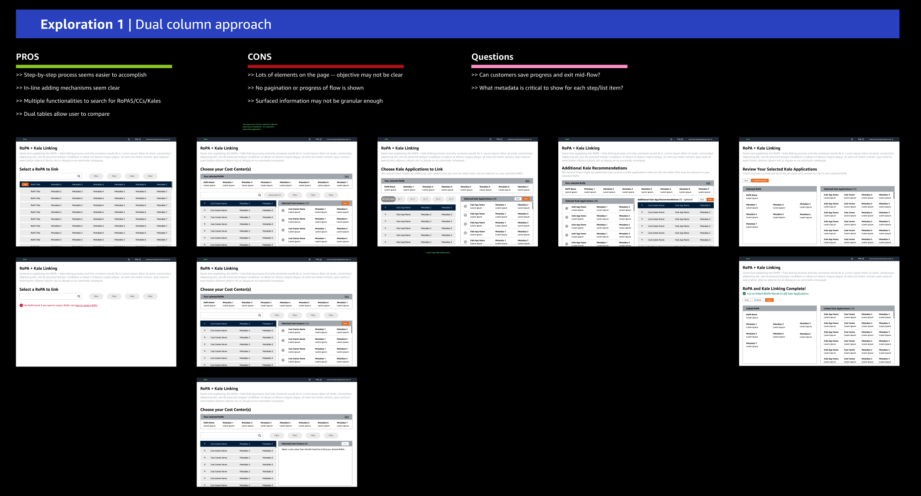Uncheck the checkmarked Cost Center Name row

205,324
